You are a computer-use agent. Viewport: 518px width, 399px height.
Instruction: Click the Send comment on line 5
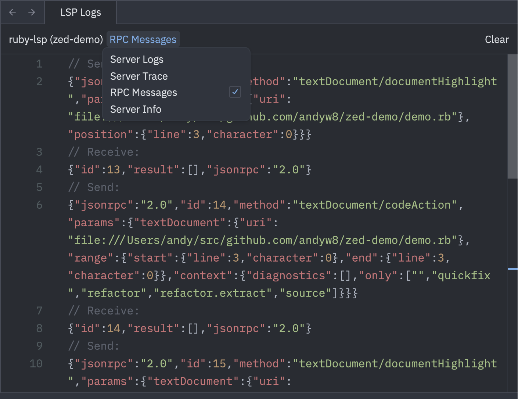point(94,187)
